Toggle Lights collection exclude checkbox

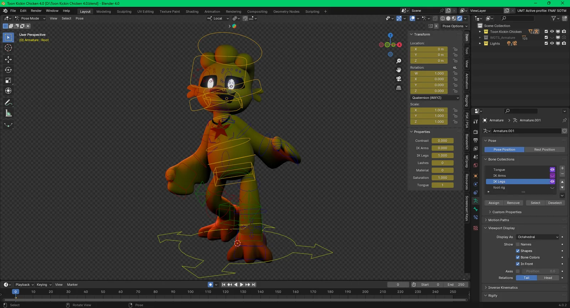click(546, 43)
